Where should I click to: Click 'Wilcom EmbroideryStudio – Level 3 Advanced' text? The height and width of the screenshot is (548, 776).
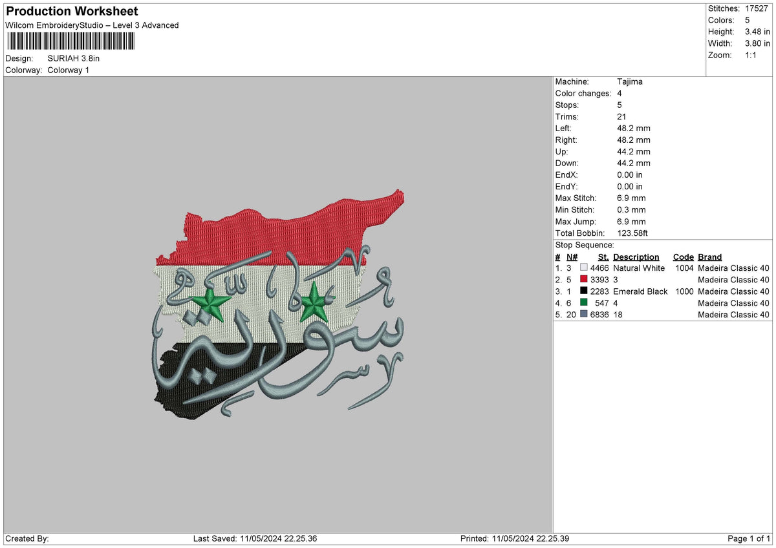click(92, 25)
